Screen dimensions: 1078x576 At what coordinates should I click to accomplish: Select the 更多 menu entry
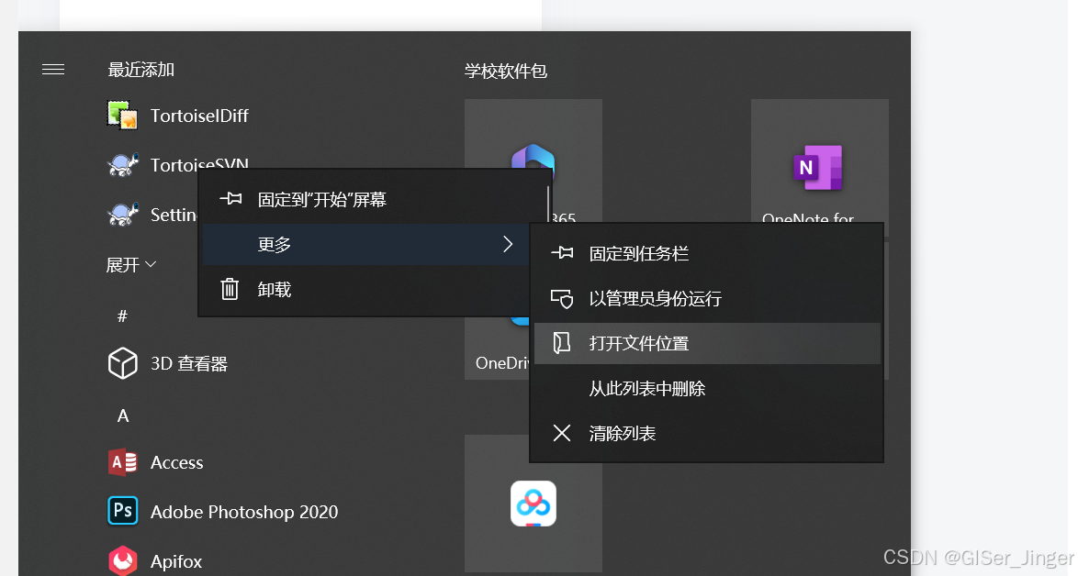coord(366,244)
